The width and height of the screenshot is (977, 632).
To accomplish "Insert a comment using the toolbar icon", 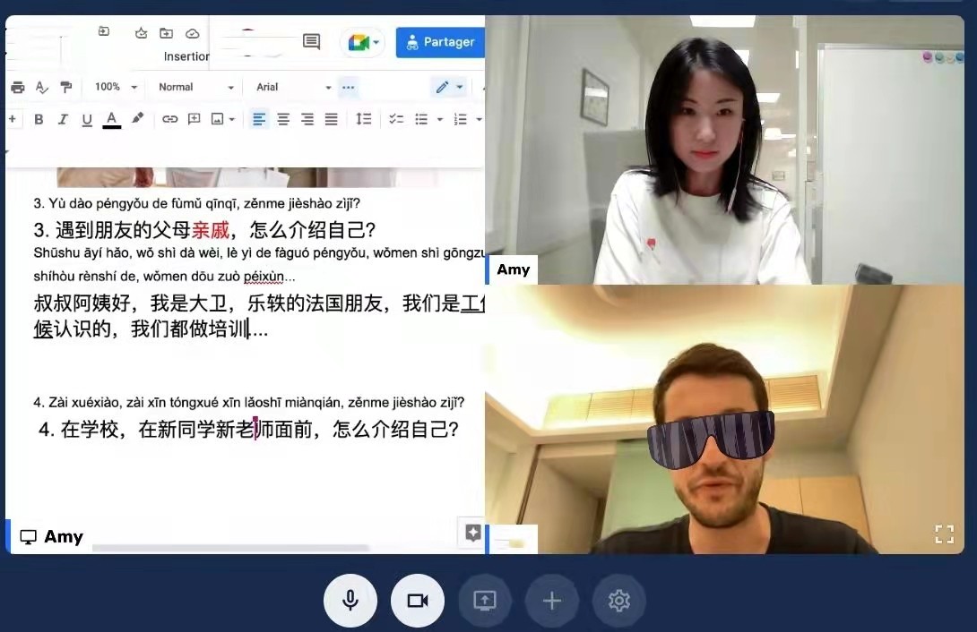I will [x=193, y=118].
